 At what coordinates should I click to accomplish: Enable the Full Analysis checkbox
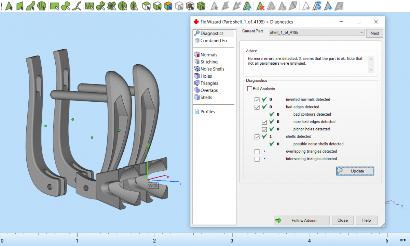(x=250, y=89)
